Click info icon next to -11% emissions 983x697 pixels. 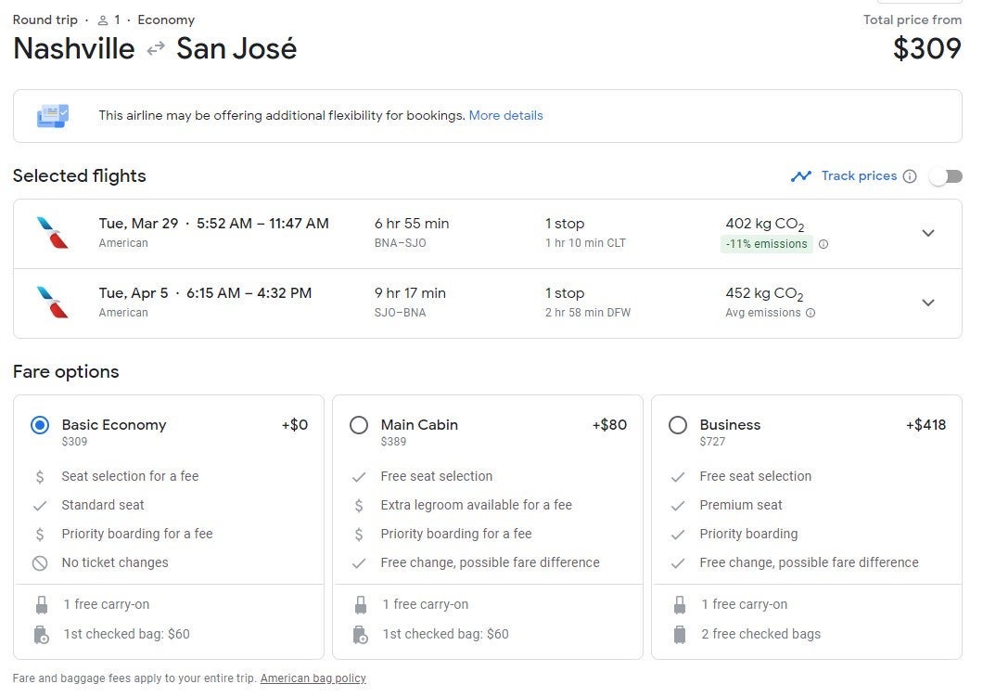tap(823, 244)
